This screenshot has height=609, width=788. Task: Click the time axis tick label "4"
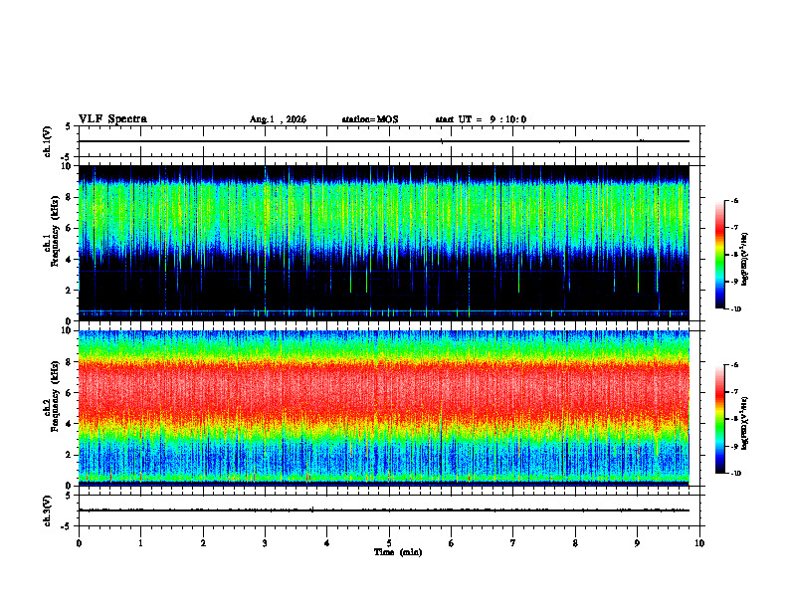click(327, 543)
